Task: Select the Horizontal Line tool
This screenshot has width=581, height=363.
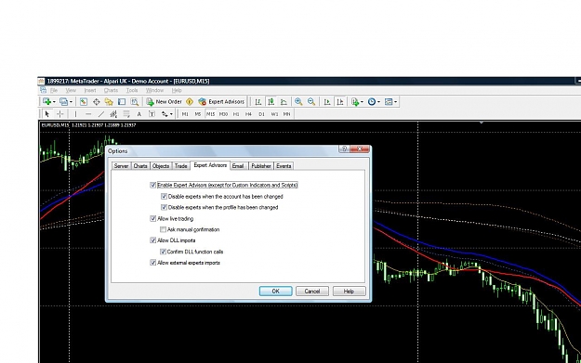Action: click(88, 114)
